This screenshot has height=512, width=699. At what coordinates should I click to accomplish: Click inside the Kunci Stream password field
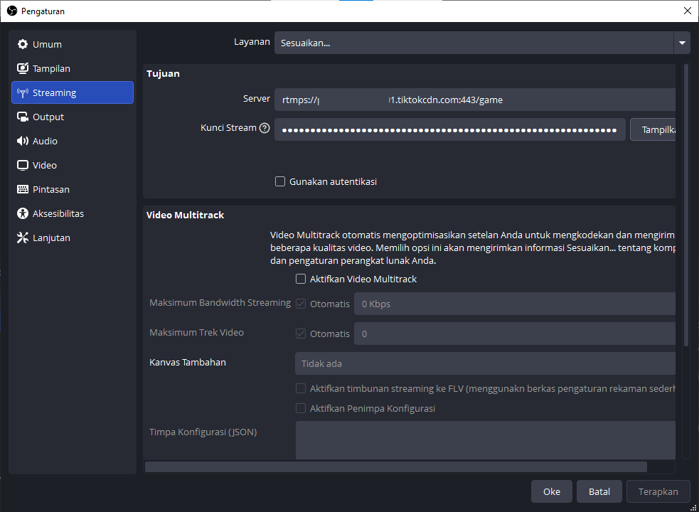click(x=449, y=129)
